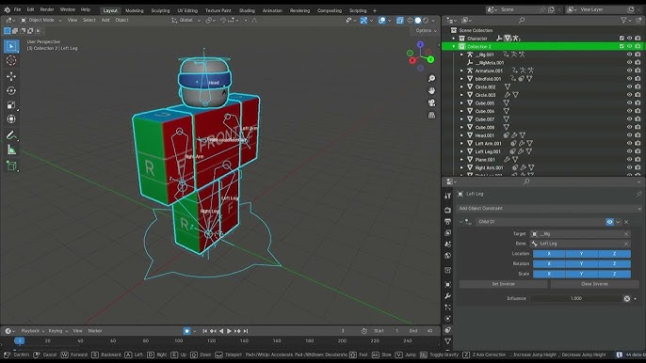Open the Add Object Constraint dropdown
Screen dimensions: 646x363
[x=549, y=208]
